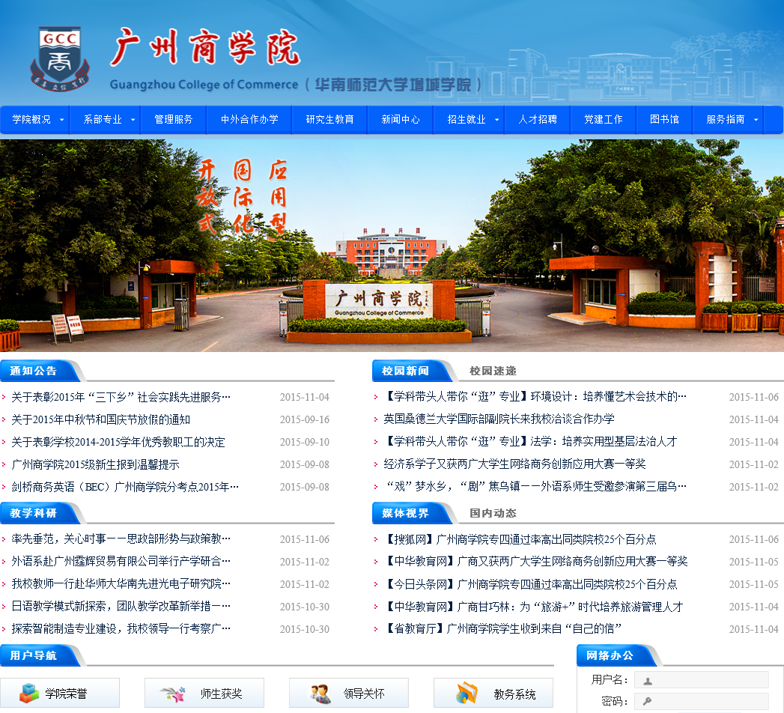Open 探索智能制造专业建设 article
The image size is (784, 713).
(x=121, y=628)
